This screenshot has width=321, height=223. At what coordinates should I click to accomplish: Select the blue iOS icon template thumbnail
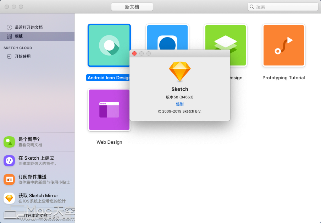167,37
